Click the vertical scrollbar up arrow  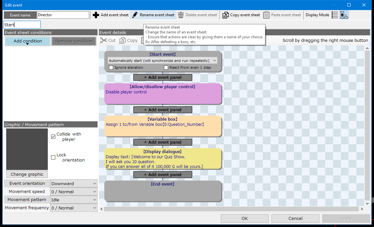click(x=367, y=48)
